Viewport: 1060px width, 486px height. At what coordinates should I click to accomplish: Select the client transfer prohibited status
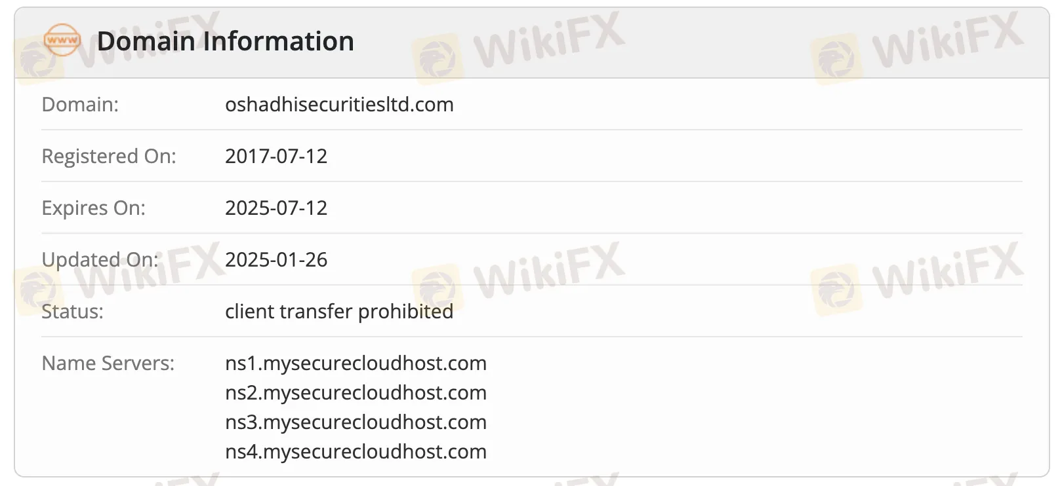click(339, 312)
